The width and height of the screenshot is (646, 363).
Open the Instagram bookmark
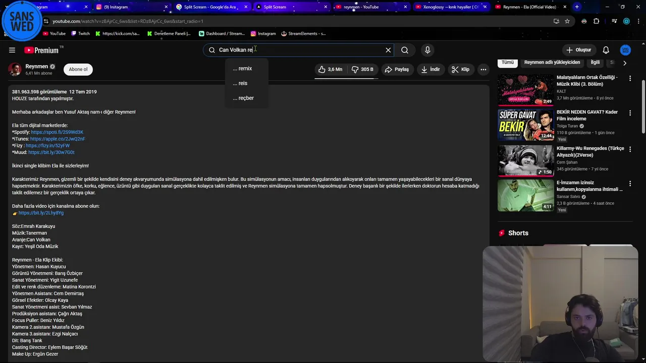[x=263, y=34]
